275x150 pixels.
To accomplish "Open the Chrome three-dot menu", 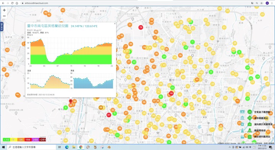I will 272,3.
